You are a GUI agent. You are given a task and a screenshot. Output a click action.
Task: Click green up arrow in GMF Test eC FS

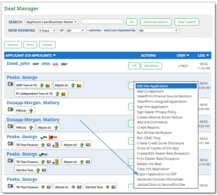coord(42,85)
